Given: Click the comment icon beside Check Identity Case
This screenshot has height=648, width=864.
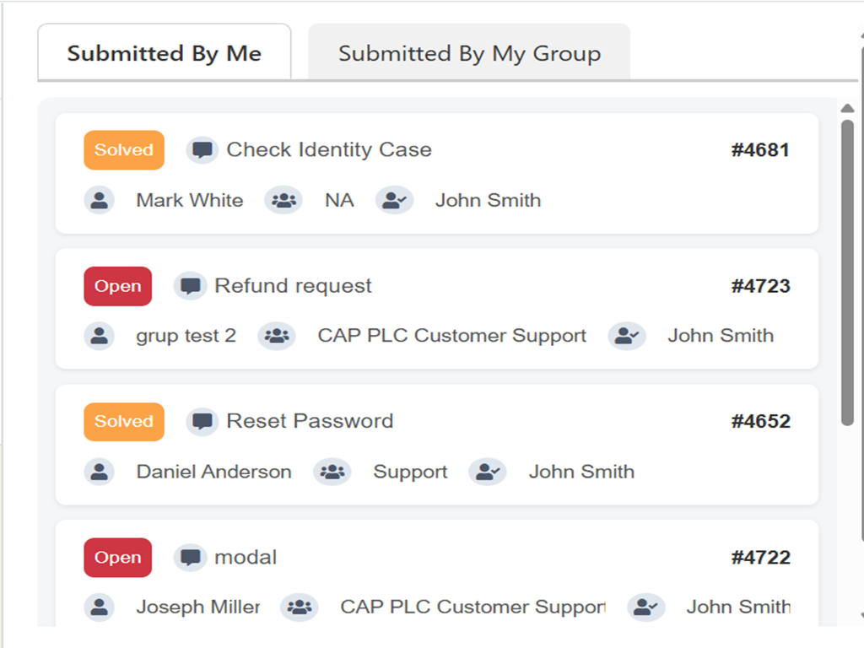Looking at the screenshot, I should [x=202, y=150].
